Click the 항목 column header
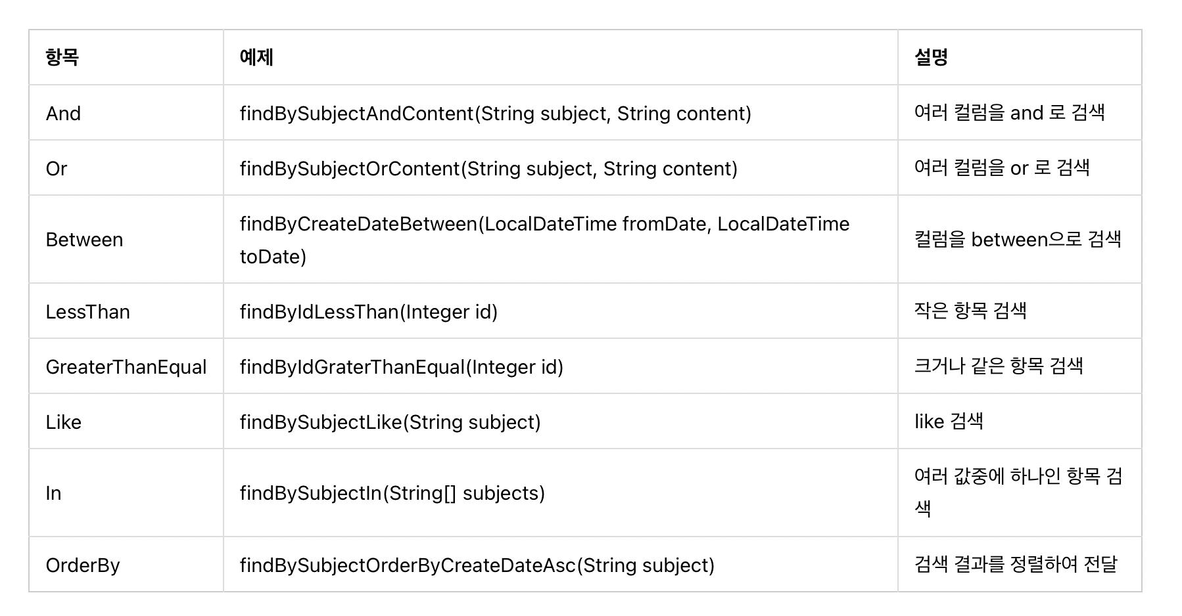Image resolution: width=1182 pixels, height=616 pixels. click(62, 57)
